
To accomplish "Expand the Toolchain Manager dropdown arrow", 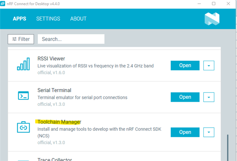I will (209, 132).
